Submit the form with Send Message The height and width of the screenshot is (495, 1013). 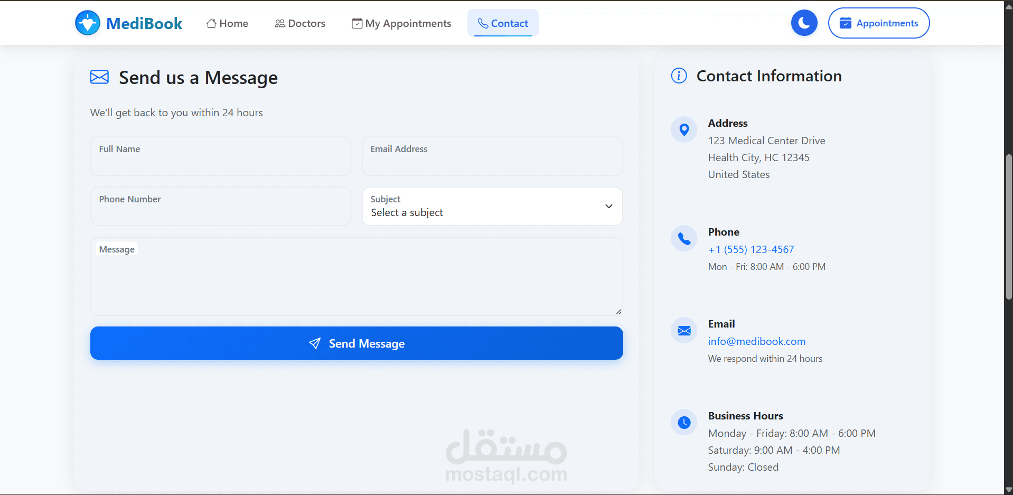357,343
